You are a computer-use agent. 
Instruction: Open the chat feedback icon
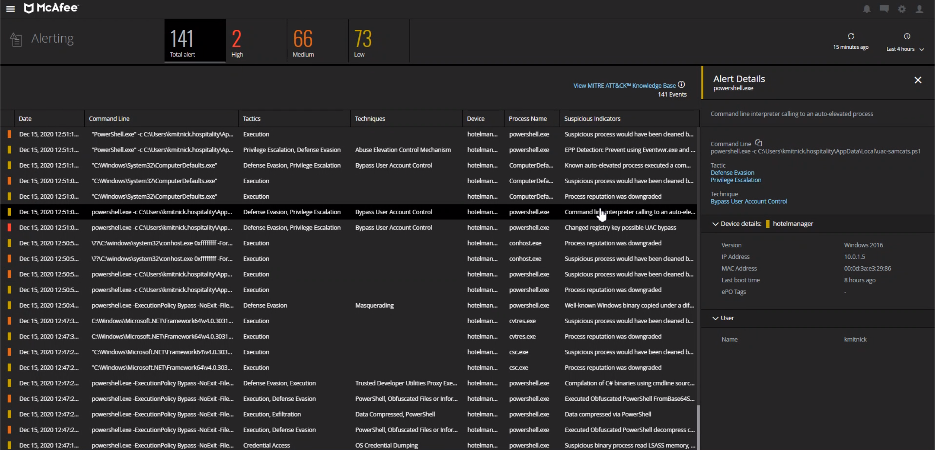point(884,9)
